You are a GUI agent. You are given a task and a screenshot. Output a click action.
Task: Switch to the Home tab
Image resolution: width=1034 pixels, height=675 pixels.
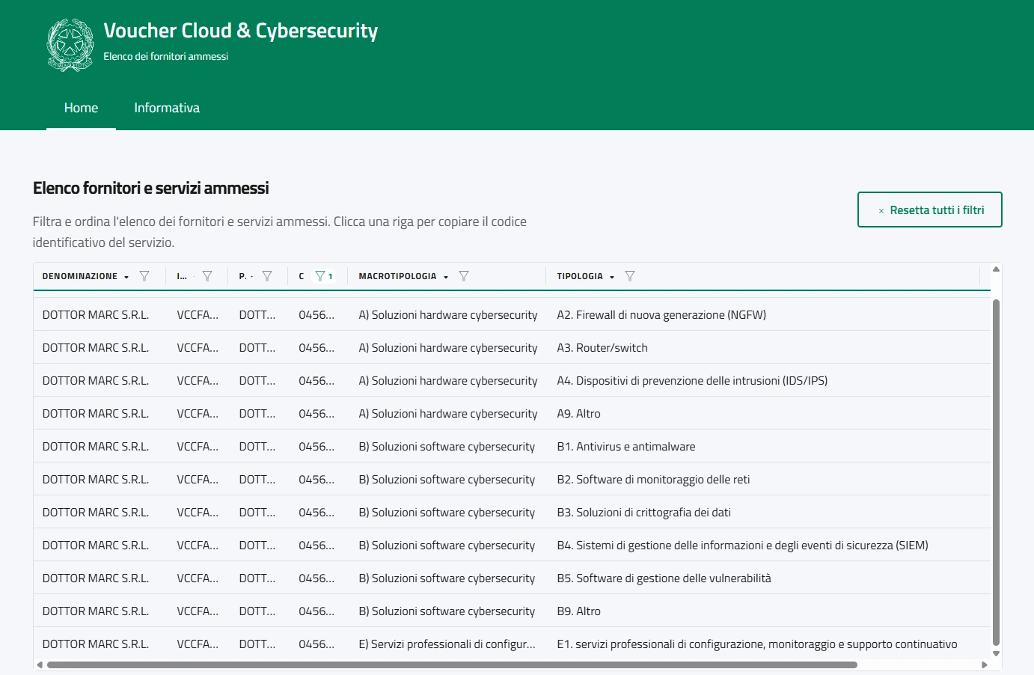tap(81, 108)
